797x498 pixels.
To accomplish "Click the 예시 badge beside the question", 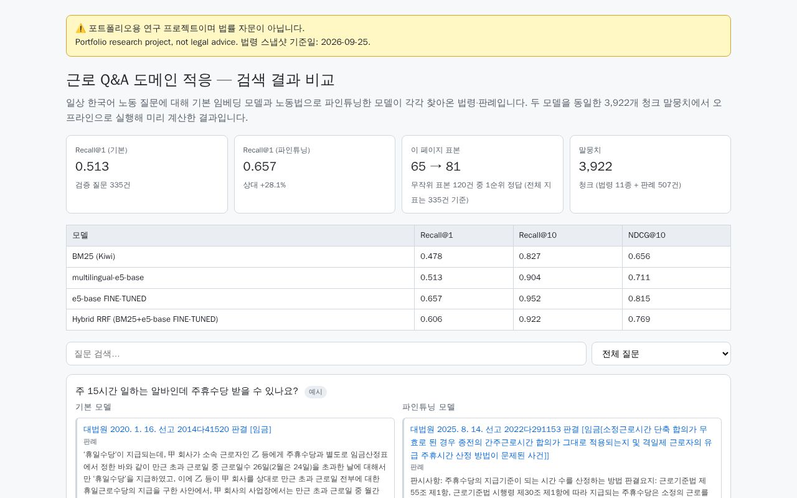I will (316, 392).
